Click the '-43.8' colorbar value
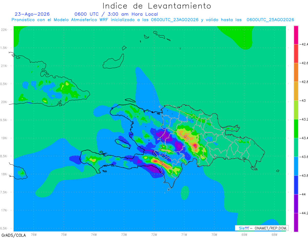 click(x=304, y=176)
